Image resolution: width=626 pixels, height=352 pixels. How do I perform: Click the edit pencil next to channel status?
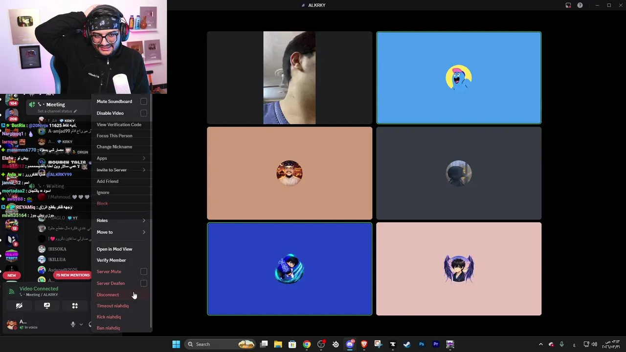click(75, 111)
